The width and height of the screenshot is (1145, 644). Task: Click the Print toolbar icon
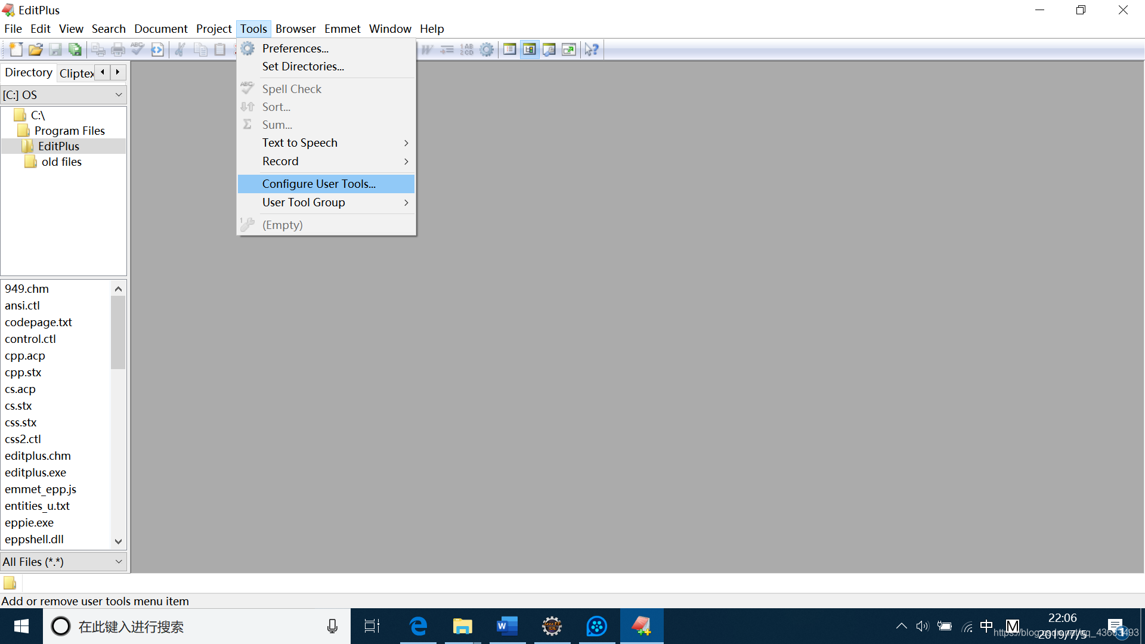(x=118, y=49)
